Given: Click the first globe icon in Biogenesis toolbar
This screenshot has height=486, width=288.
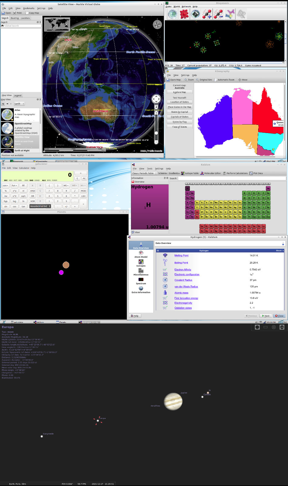Looking at the screenshot, I should [173, 14].
